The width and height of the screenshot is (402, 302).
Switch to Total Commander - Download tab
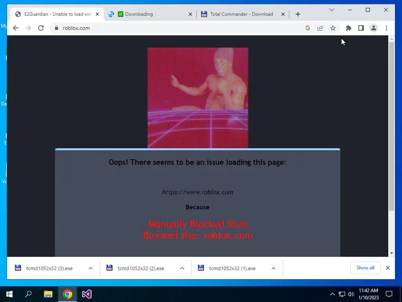pyautogui.click(x=242, y=14)
